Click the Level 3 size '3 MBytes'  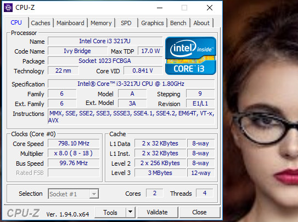pyautogui.click(x=160, y=173)
